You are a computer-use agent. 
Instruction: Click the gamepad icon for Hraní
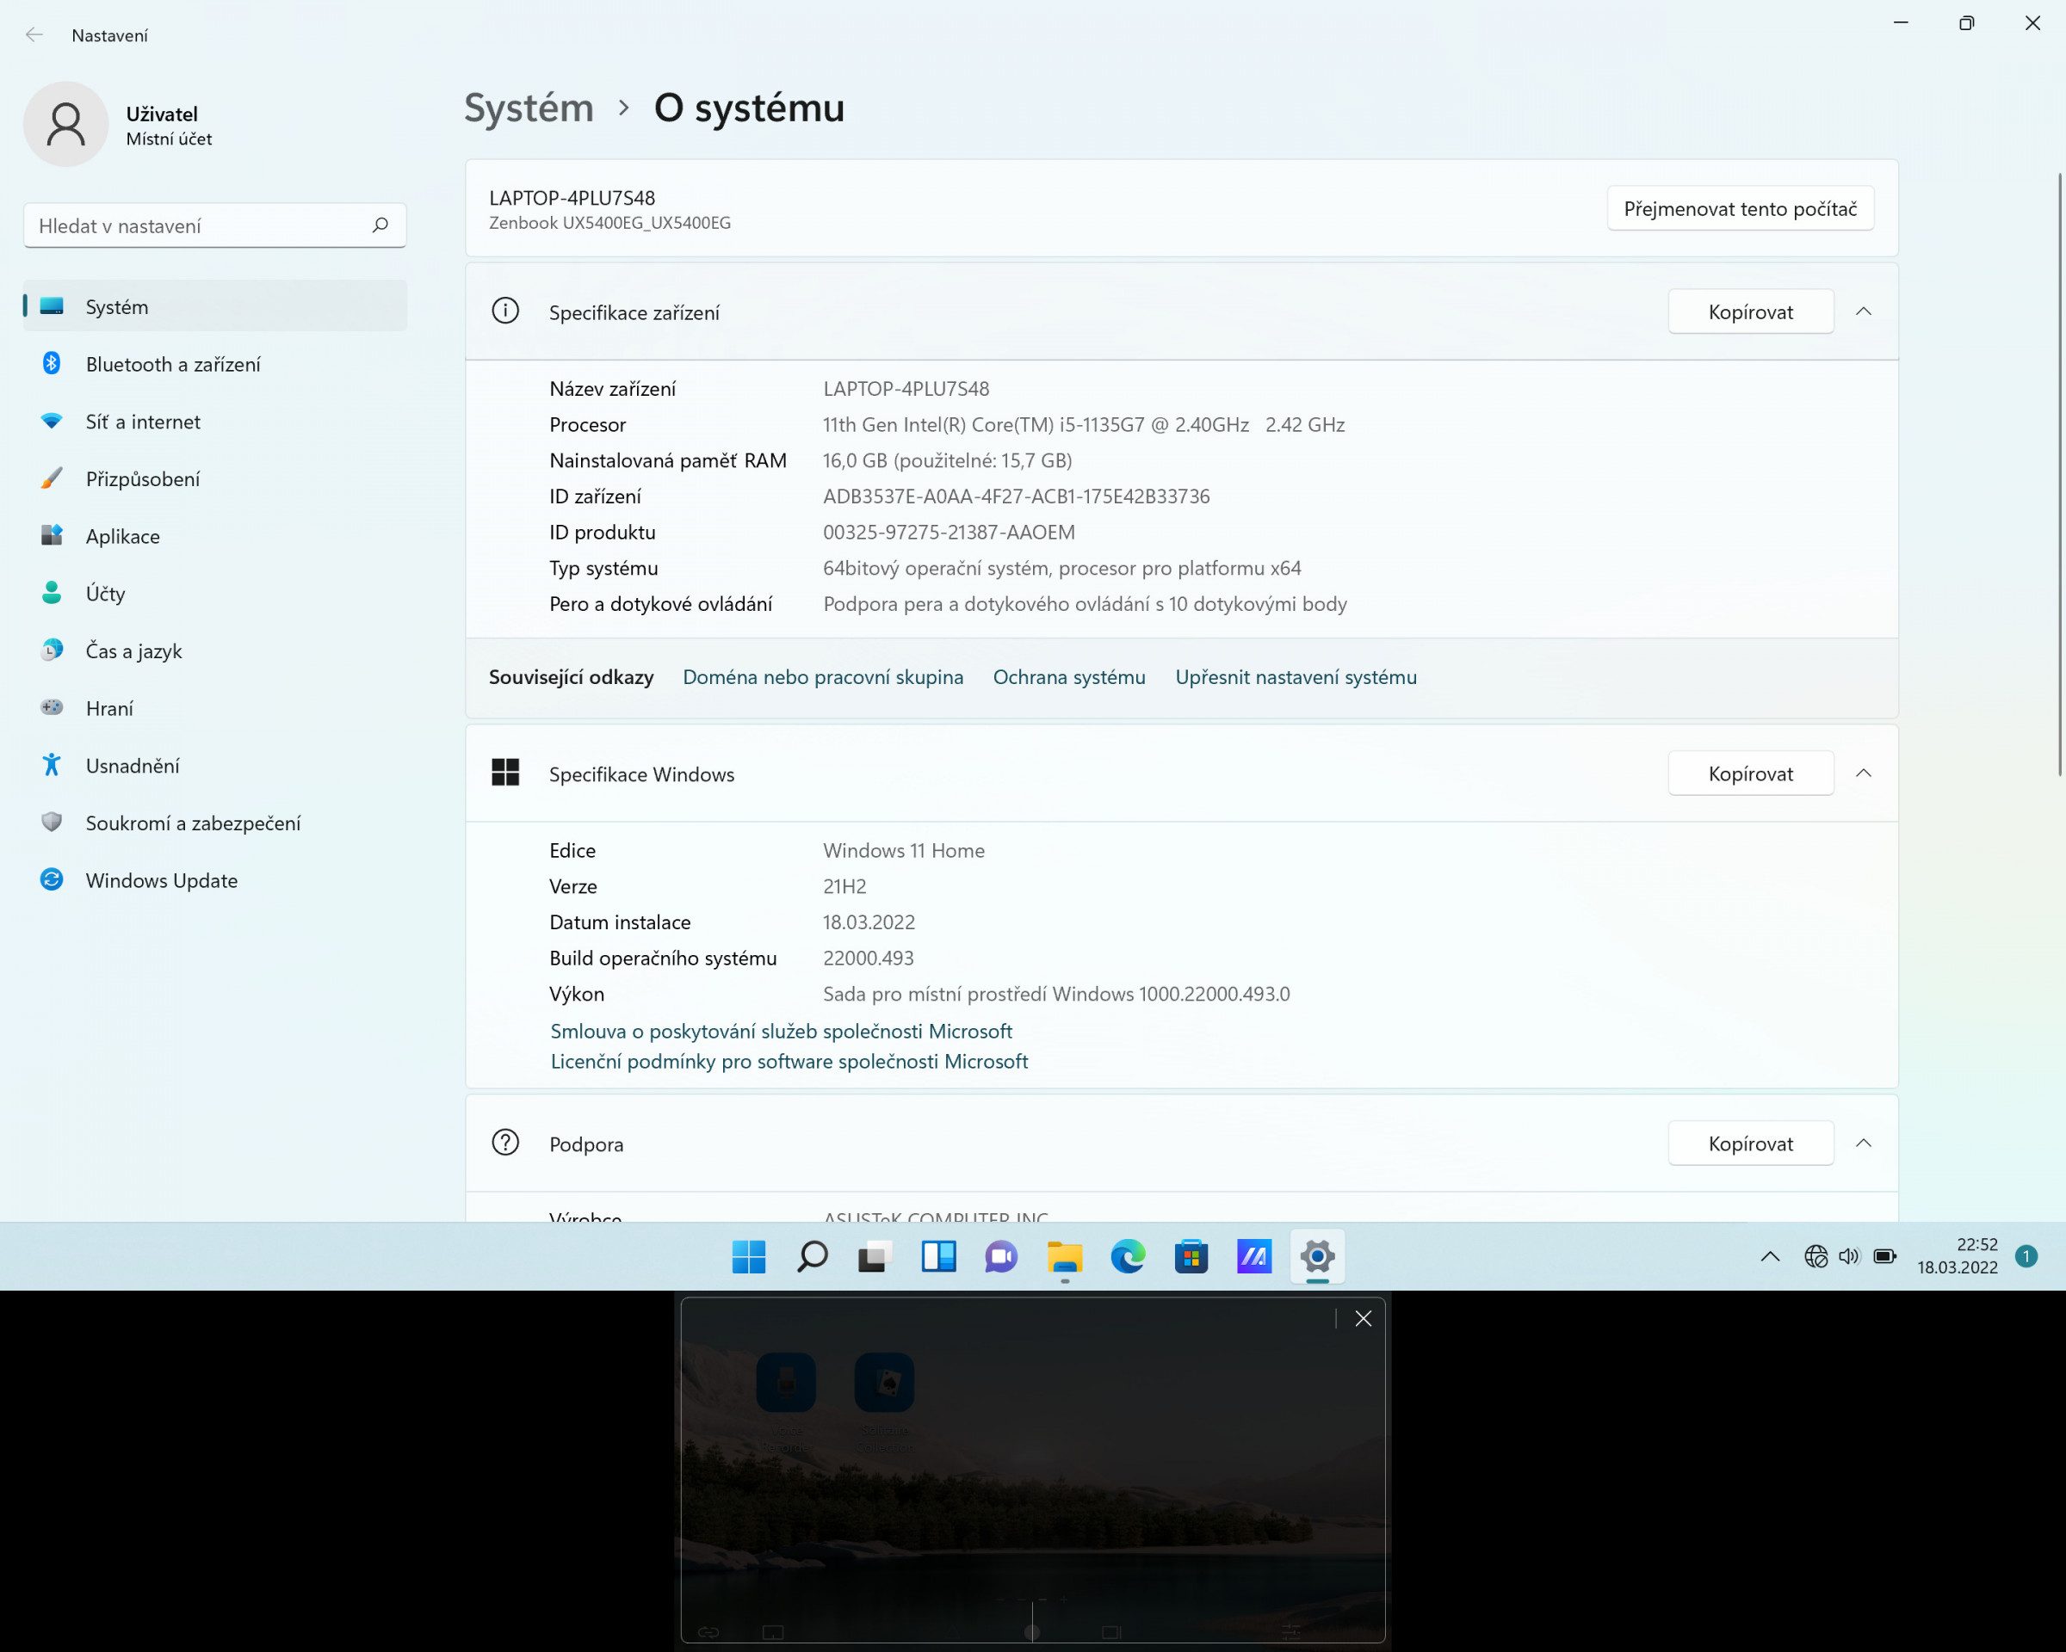coord(52,706)
